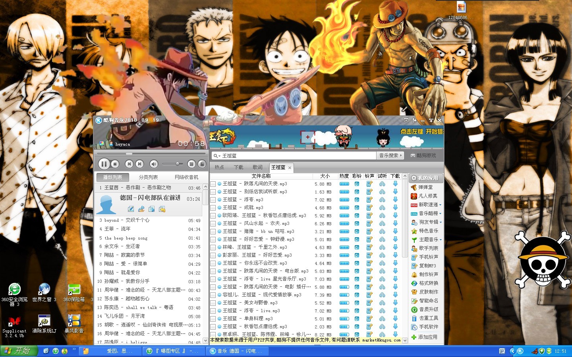The width and height of the screenshot is (572, 357).
Task: Click the send-to-device icon under current song
Action: (151, 209)
